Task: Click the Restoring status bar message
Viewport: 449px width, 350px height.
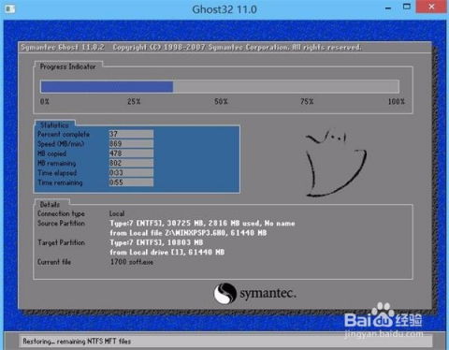Action: pos(77,342)
